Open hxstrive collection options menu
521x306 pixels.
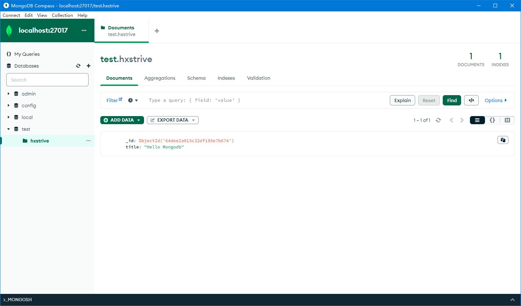pyautogui.click(x=88, y=141)
